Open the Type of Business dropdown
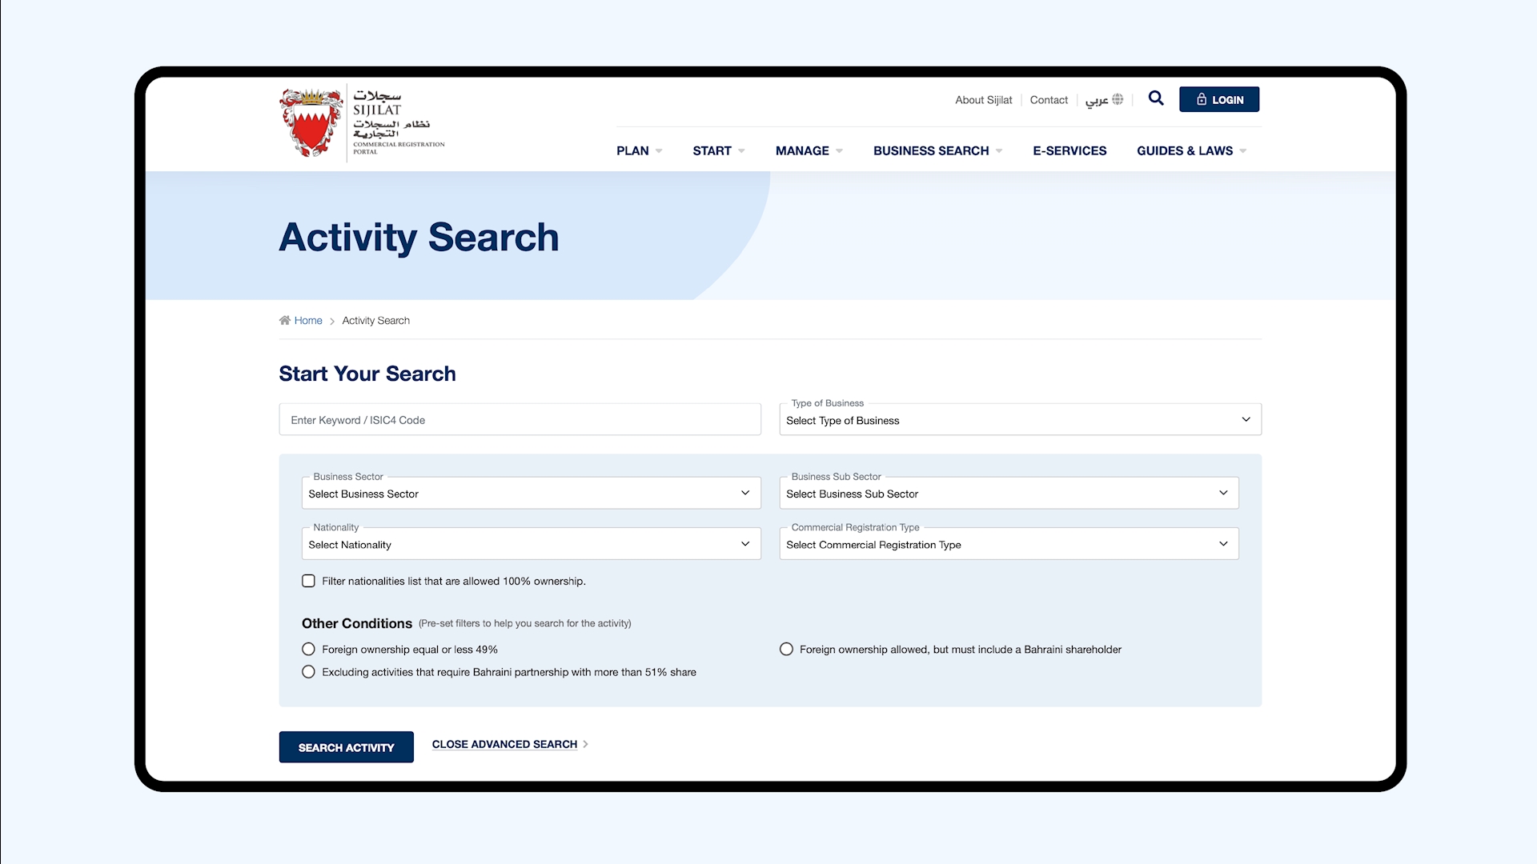Image resolution: width=1537 pixels, height=864 pixels. 1020,419
